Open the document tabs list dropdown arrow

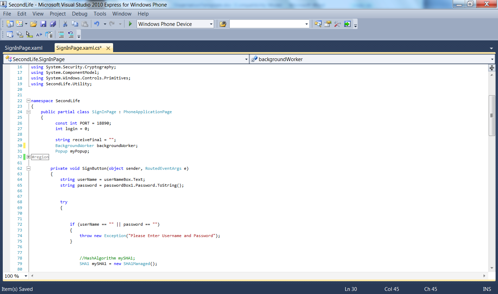(x=491, y=48)
